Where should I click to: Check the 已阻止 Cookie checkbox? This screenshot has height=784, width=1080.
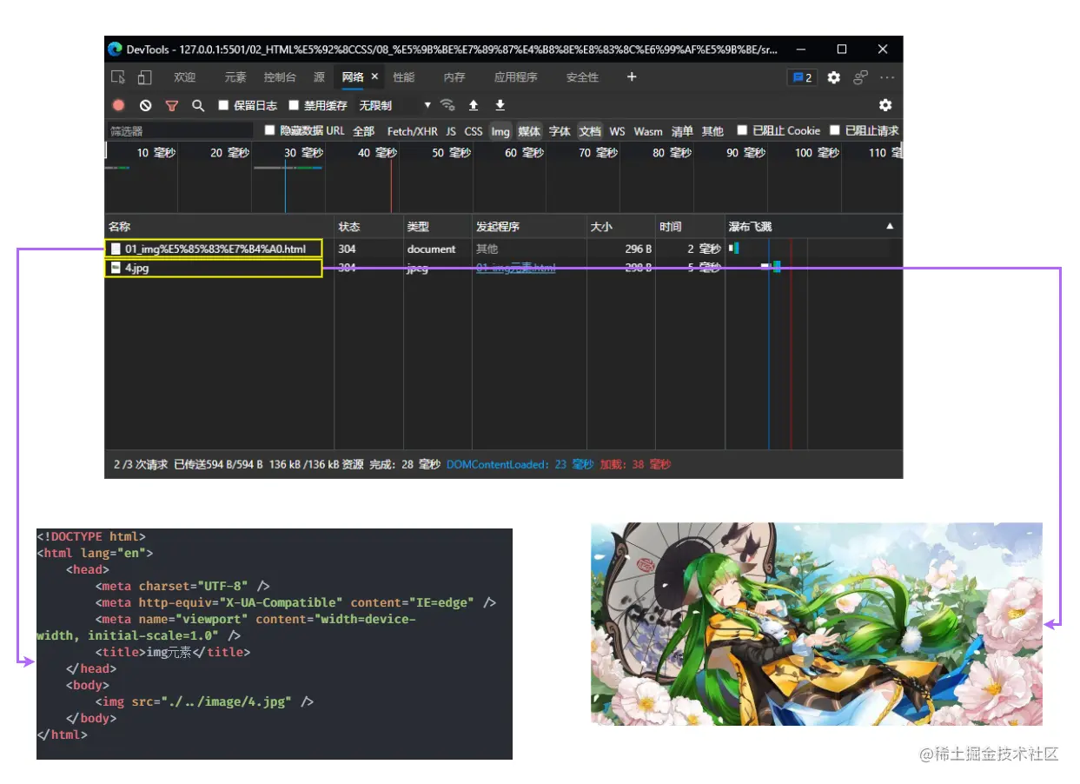742,130
